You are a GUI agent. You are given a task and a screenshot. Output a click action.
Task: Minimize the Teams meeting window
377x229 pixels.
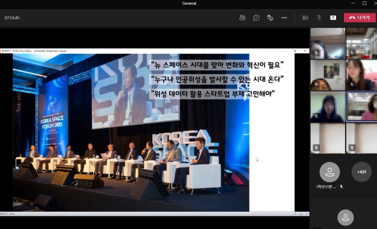[x=353, y=3]
